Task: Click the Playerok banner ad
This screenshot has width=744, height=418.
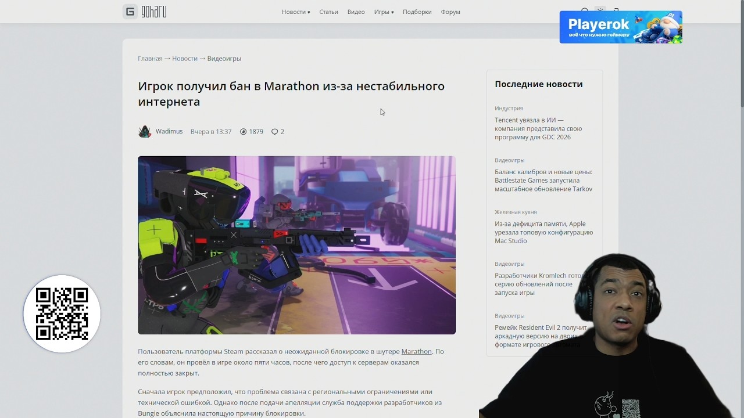Action: (x=621, y=27)
